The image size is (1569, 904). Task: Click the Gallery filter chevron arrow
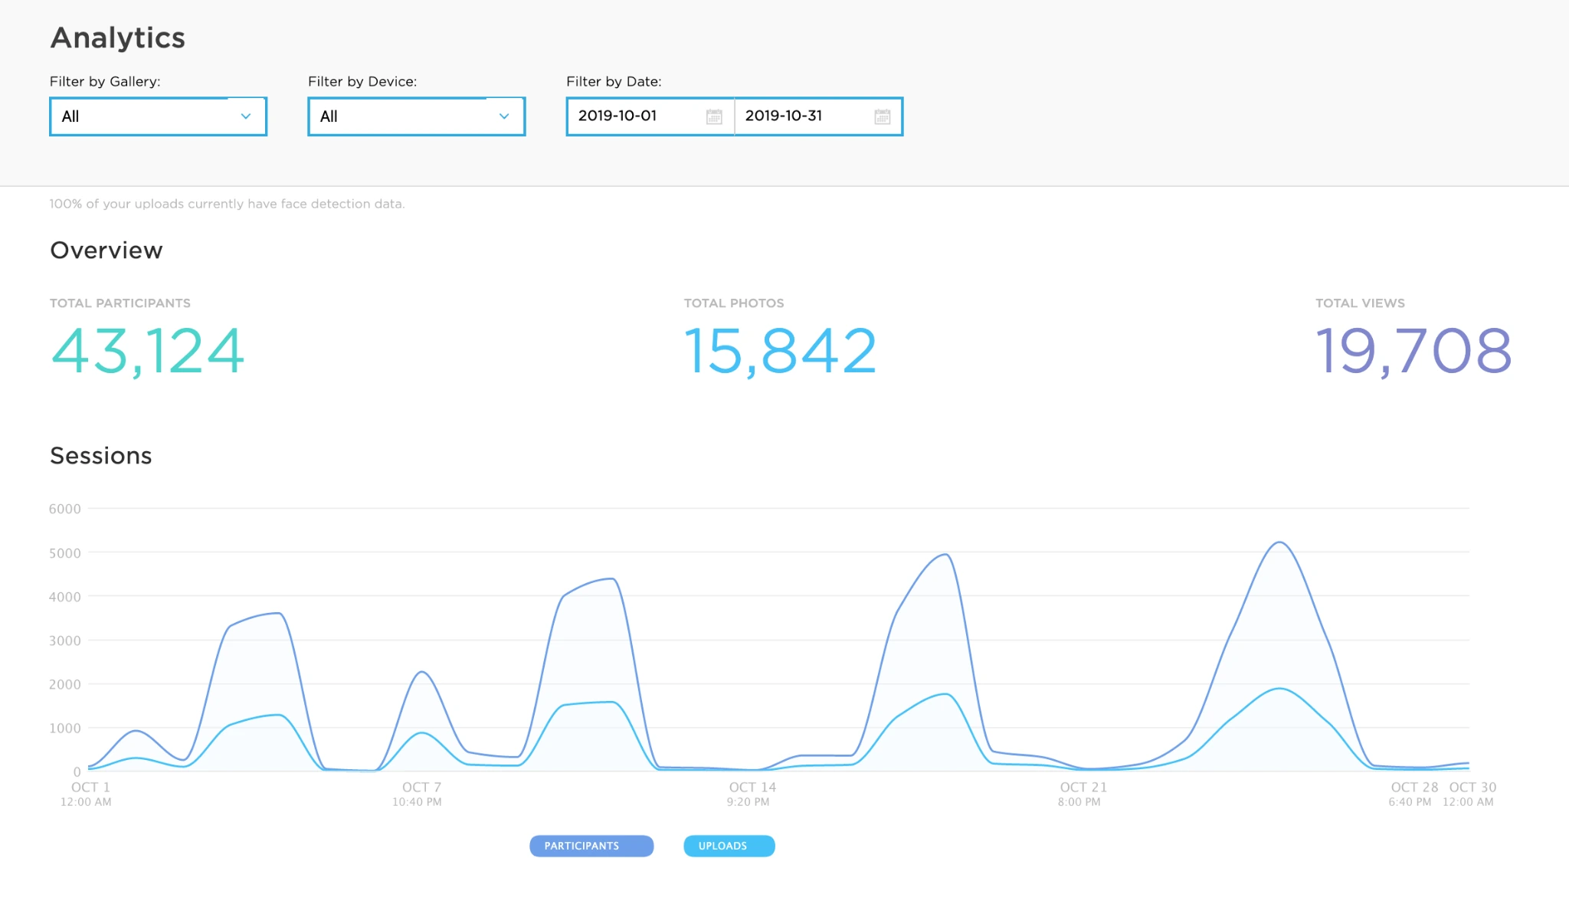(x=246, y=116)
